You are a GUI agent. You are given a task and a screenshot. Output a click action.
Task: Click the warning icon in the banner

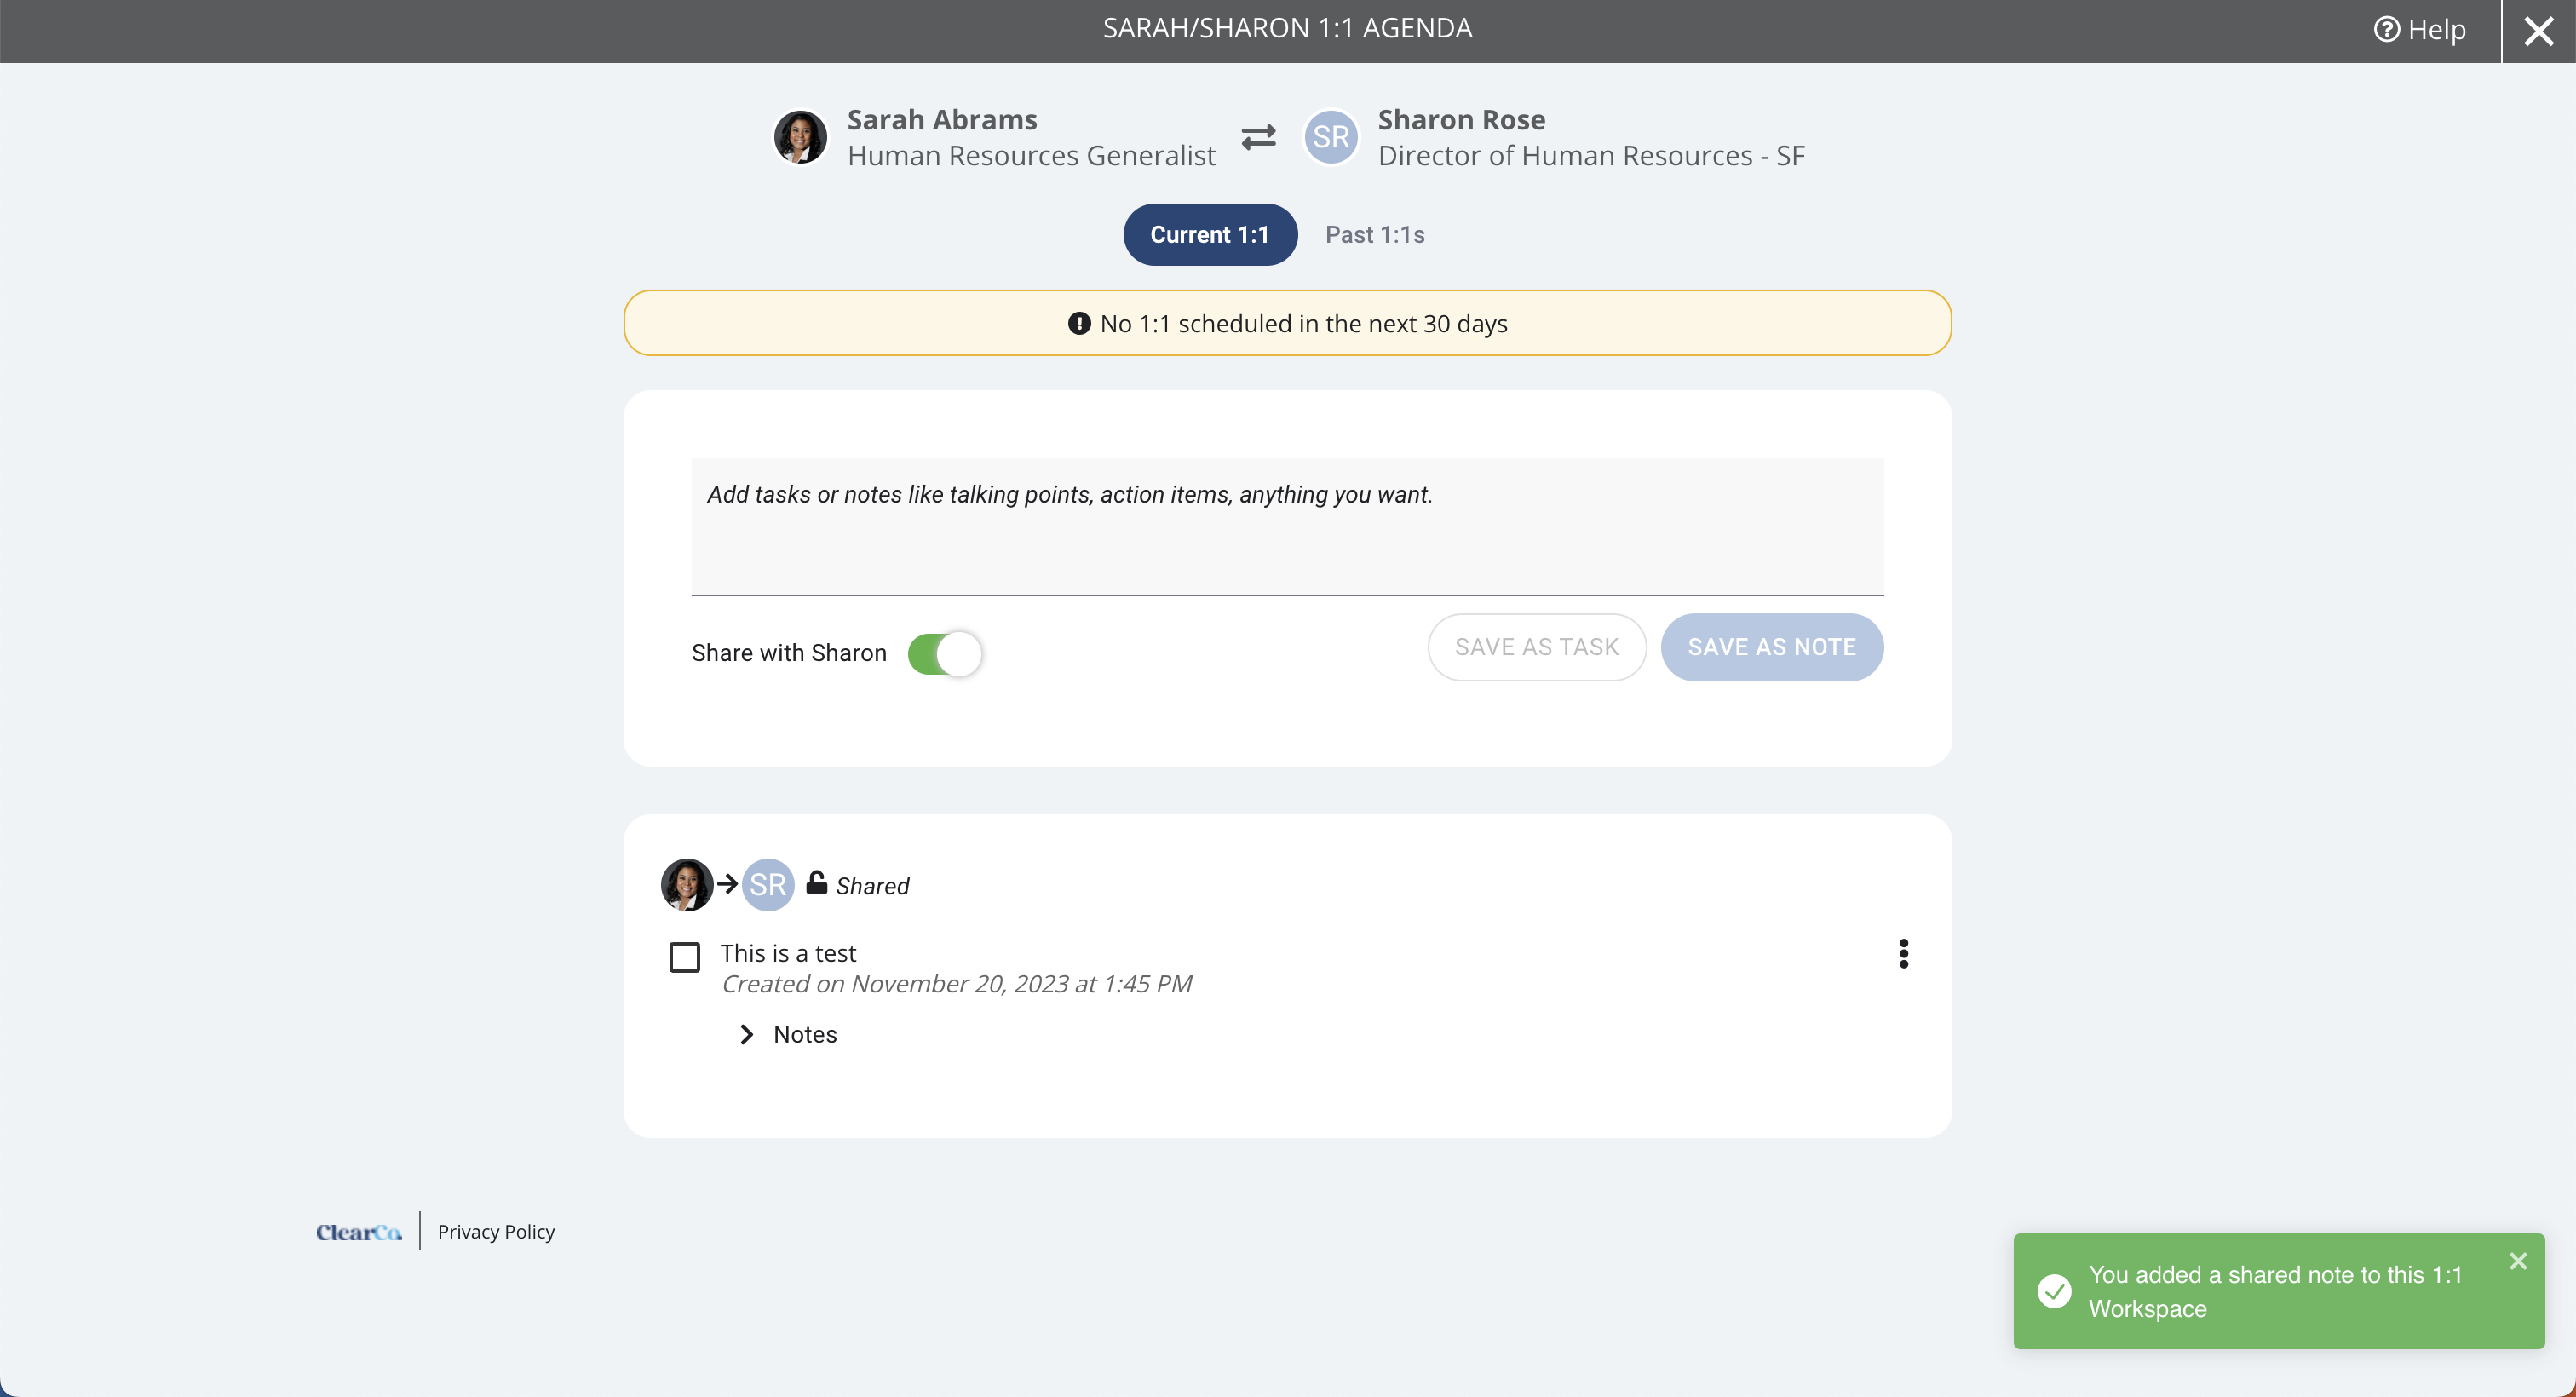click(x=1079, y=323)
